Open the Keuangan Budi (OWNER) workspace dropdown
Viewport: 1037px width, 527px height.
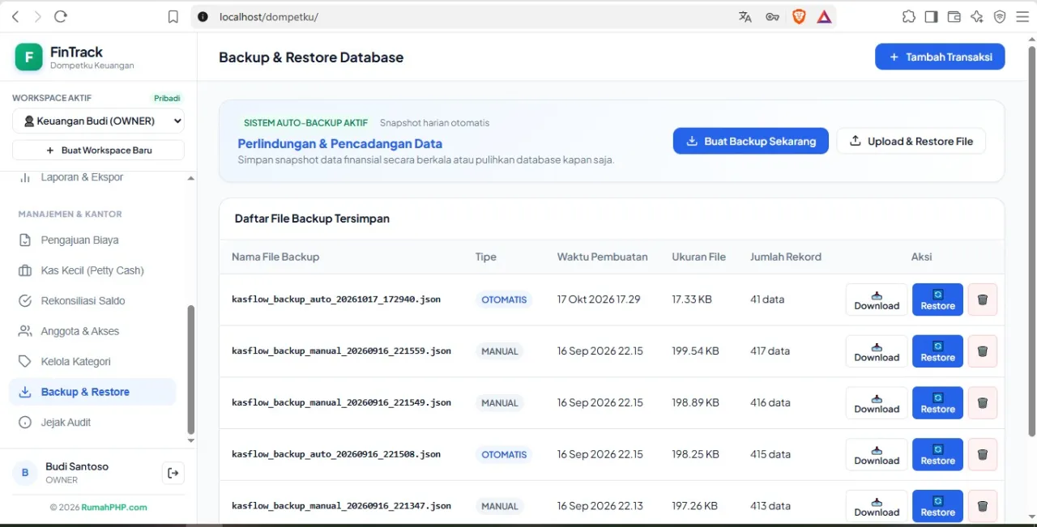[98, 121]
